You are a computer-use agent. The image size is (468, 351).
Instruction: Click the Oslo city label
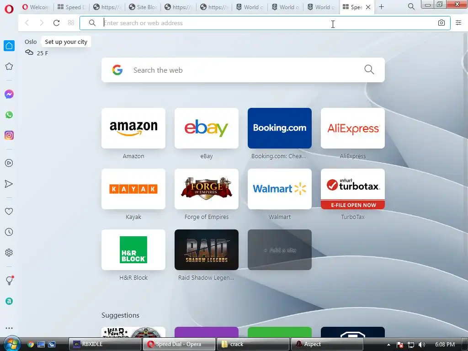click(31, 42)
